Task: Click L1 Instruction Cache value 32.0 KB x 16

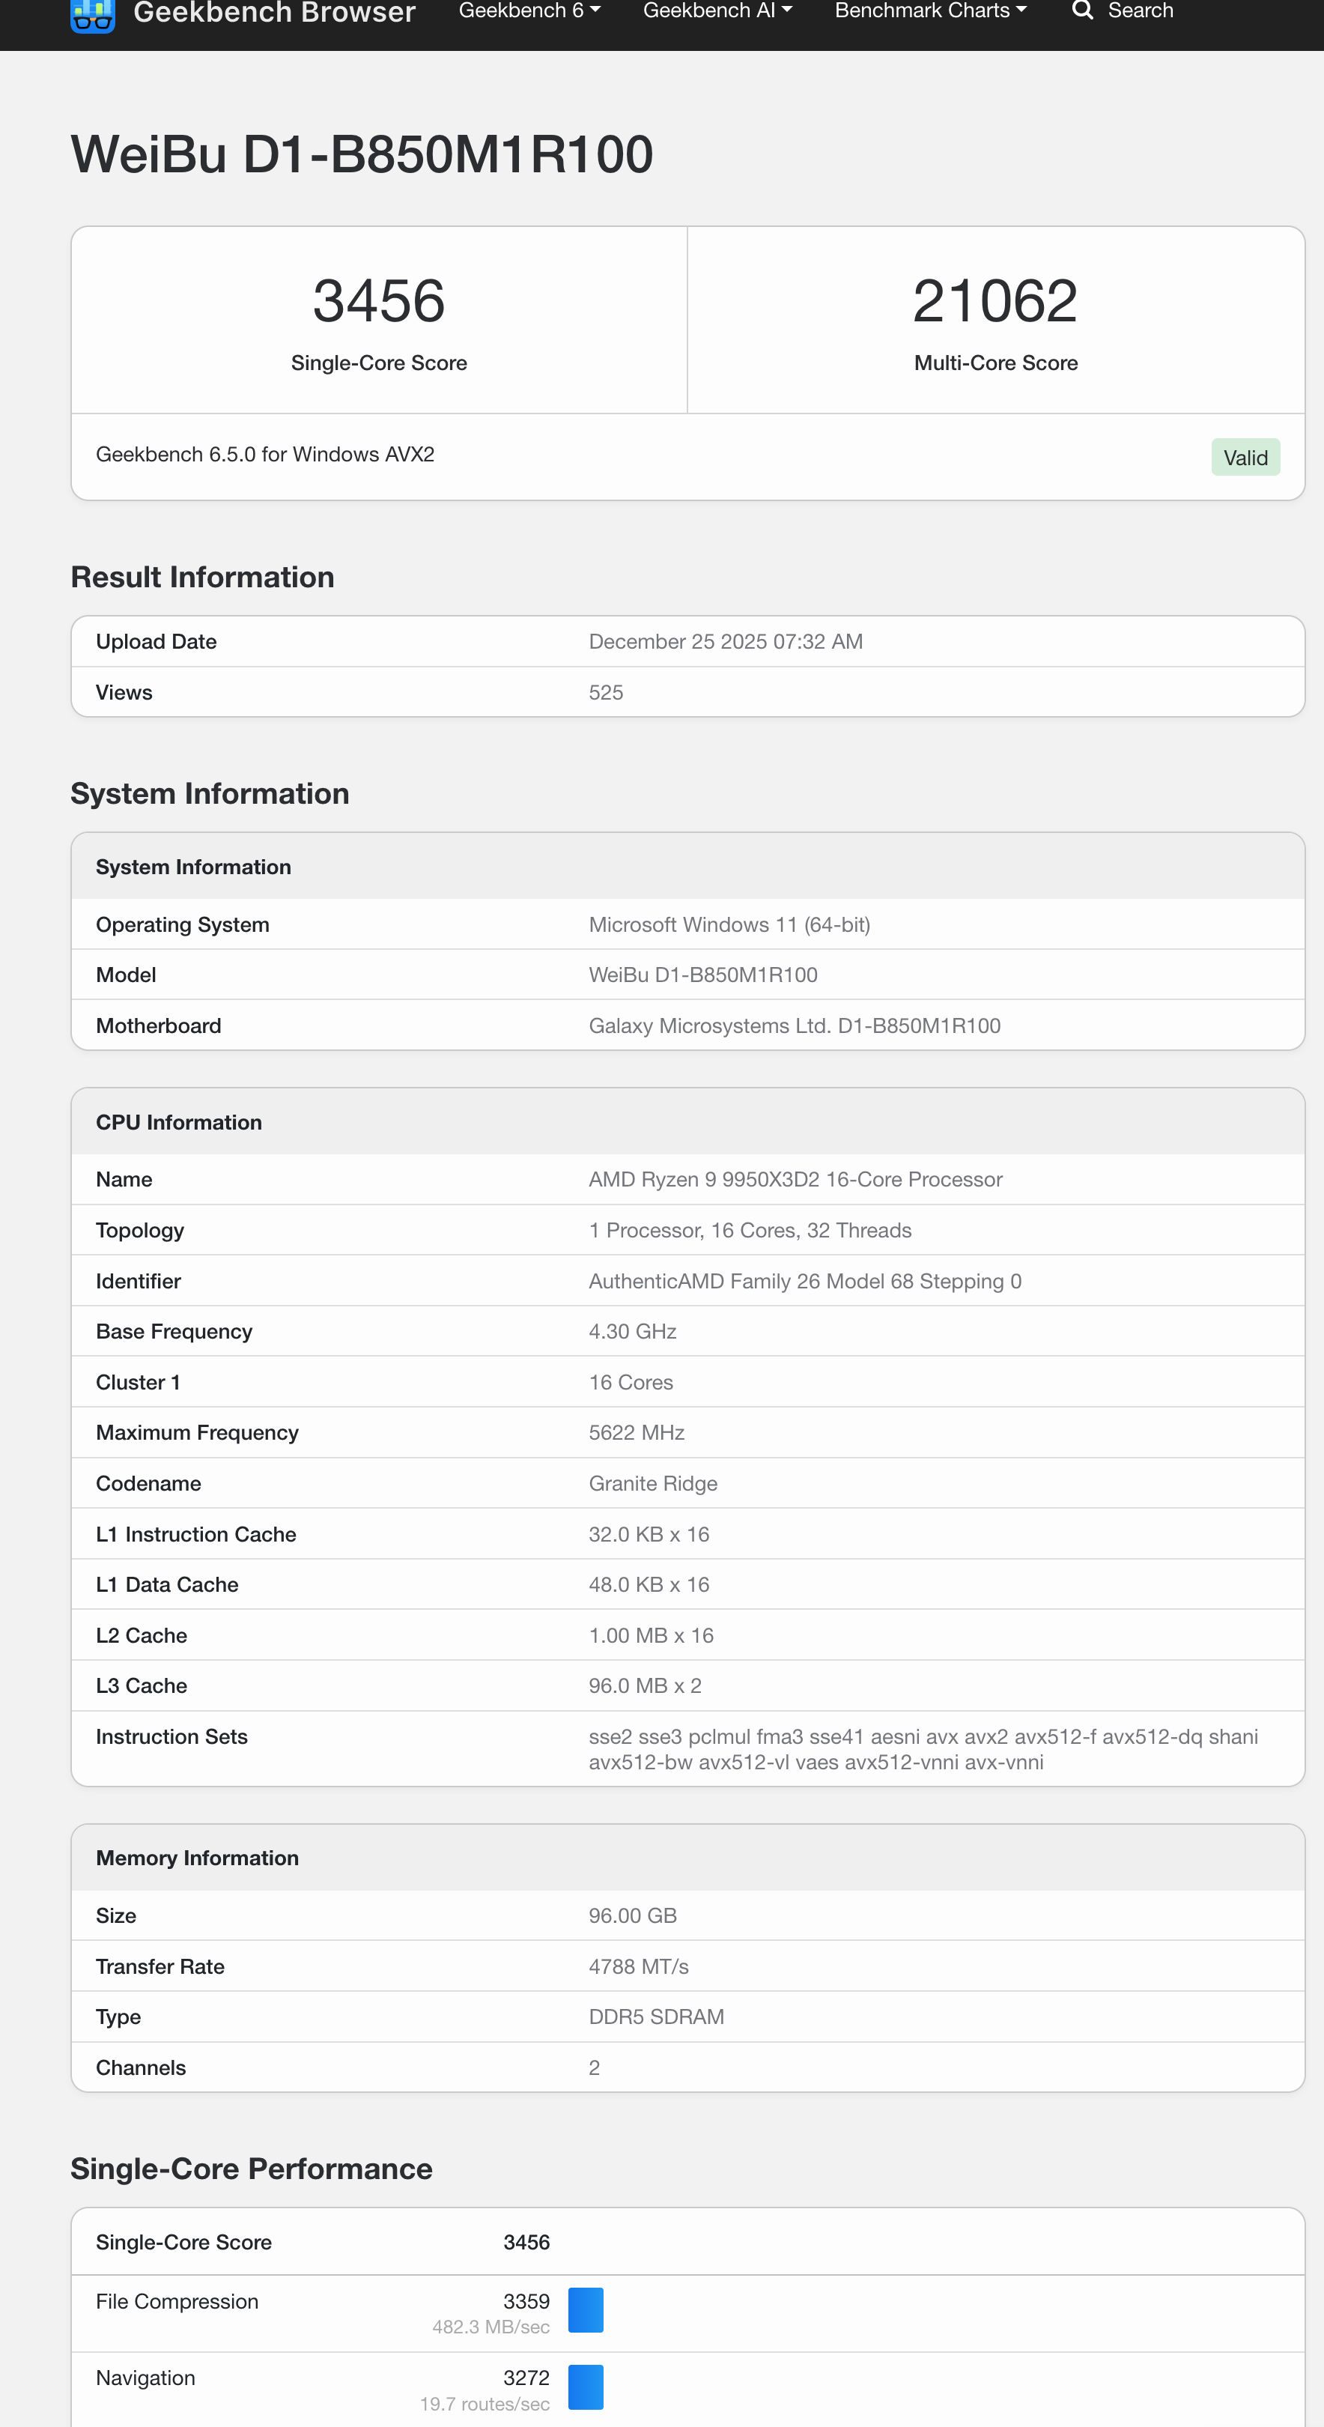Action: 649,1535
